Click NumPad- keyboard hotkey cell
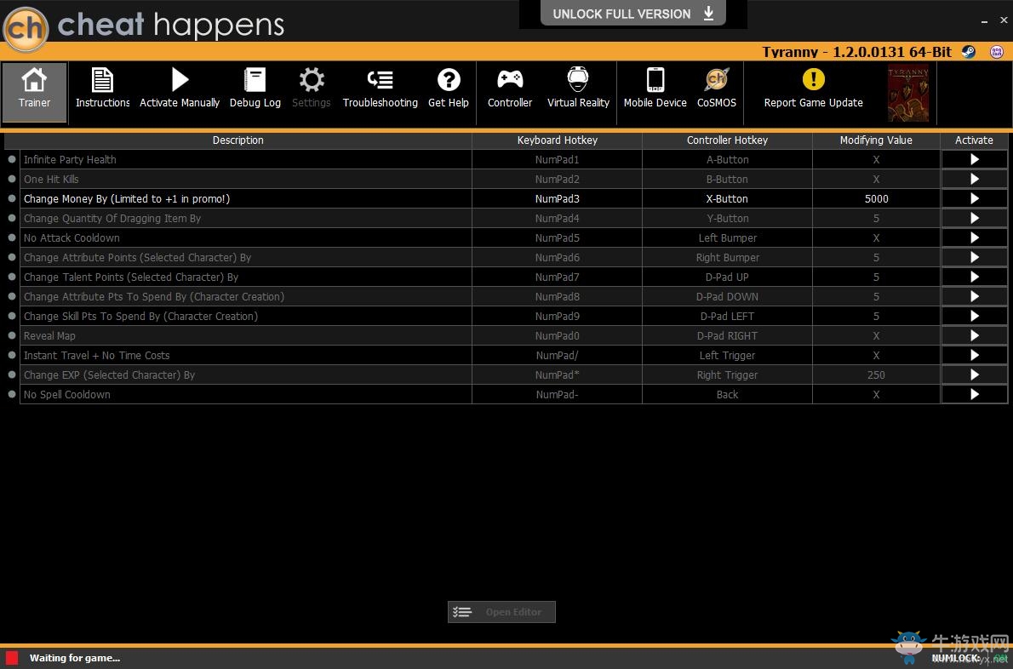The image size is (1013, 669). 557,395
